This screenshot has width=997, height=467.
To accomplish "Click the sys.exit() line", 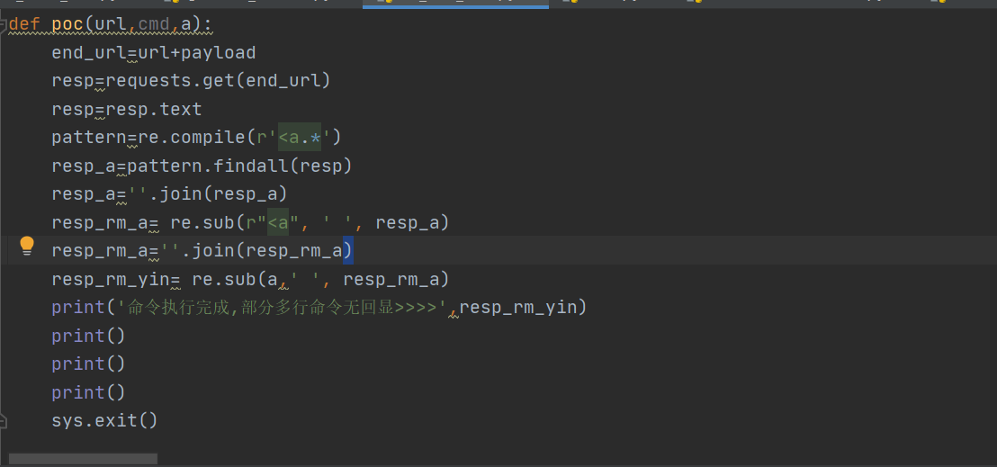I will pos(104,420).
